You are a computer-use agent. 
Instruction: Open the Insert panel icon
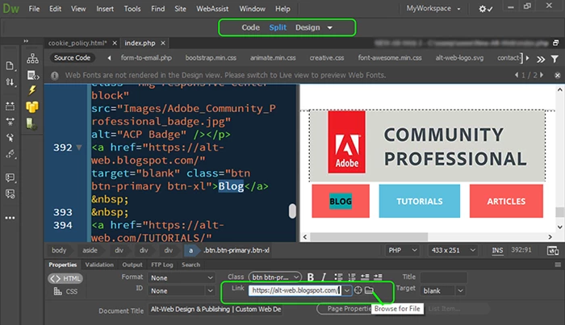click(33, 75)
